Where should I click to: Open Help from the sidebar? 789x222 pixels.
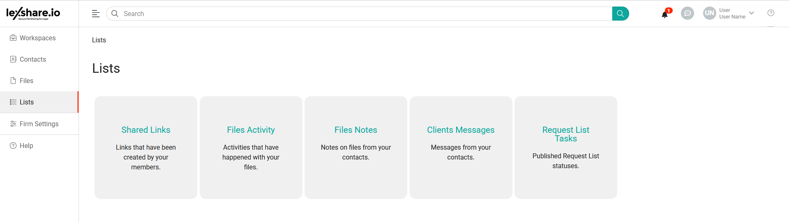tap(26, 146)
